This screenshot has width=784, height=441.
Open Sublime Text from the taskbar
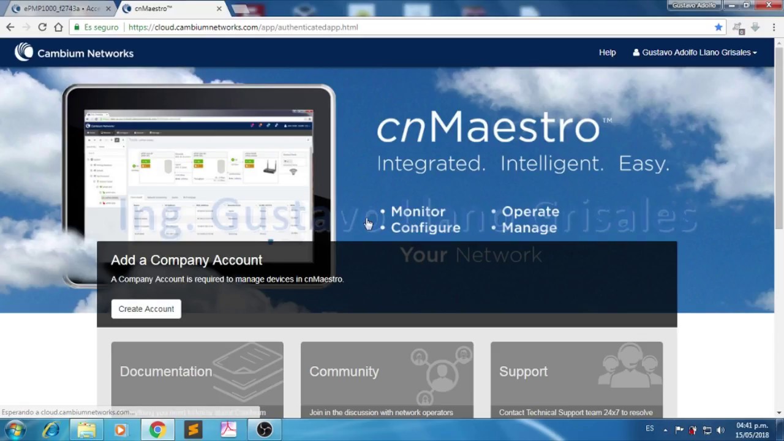[193, 430]
